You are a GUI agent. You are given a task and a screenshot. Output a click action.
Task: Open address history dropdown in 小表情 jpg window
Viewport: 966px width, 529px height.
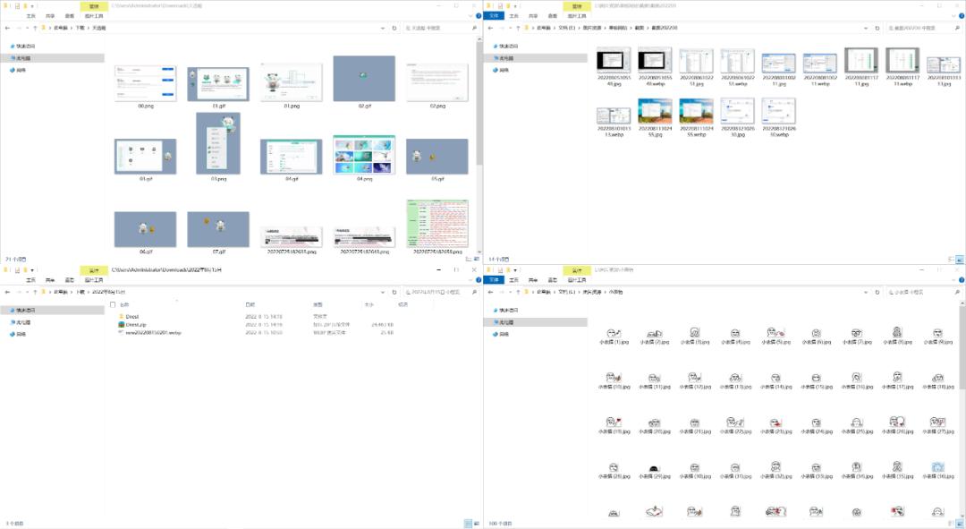tap(866, 292)
